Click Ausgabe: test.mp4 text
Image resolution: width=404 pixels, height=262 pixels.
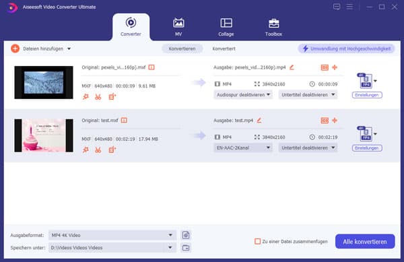[x=234, y=121]
